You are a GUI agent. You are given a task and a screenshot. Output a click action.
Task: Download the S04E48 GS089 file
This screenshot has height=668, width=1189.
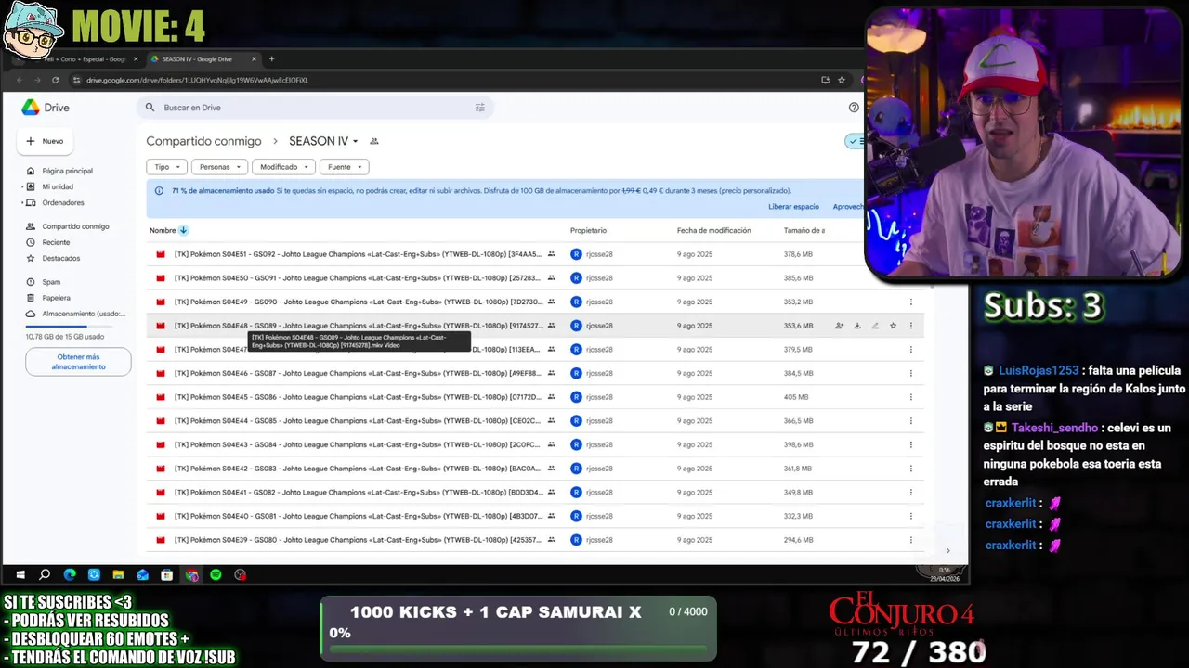tap(857, 326)
